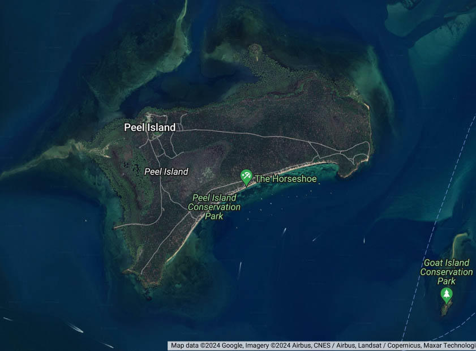The width and height of the screenshot is (476, 351).
Task: Click the bold Peel Island title label
Action: point(150,128)
